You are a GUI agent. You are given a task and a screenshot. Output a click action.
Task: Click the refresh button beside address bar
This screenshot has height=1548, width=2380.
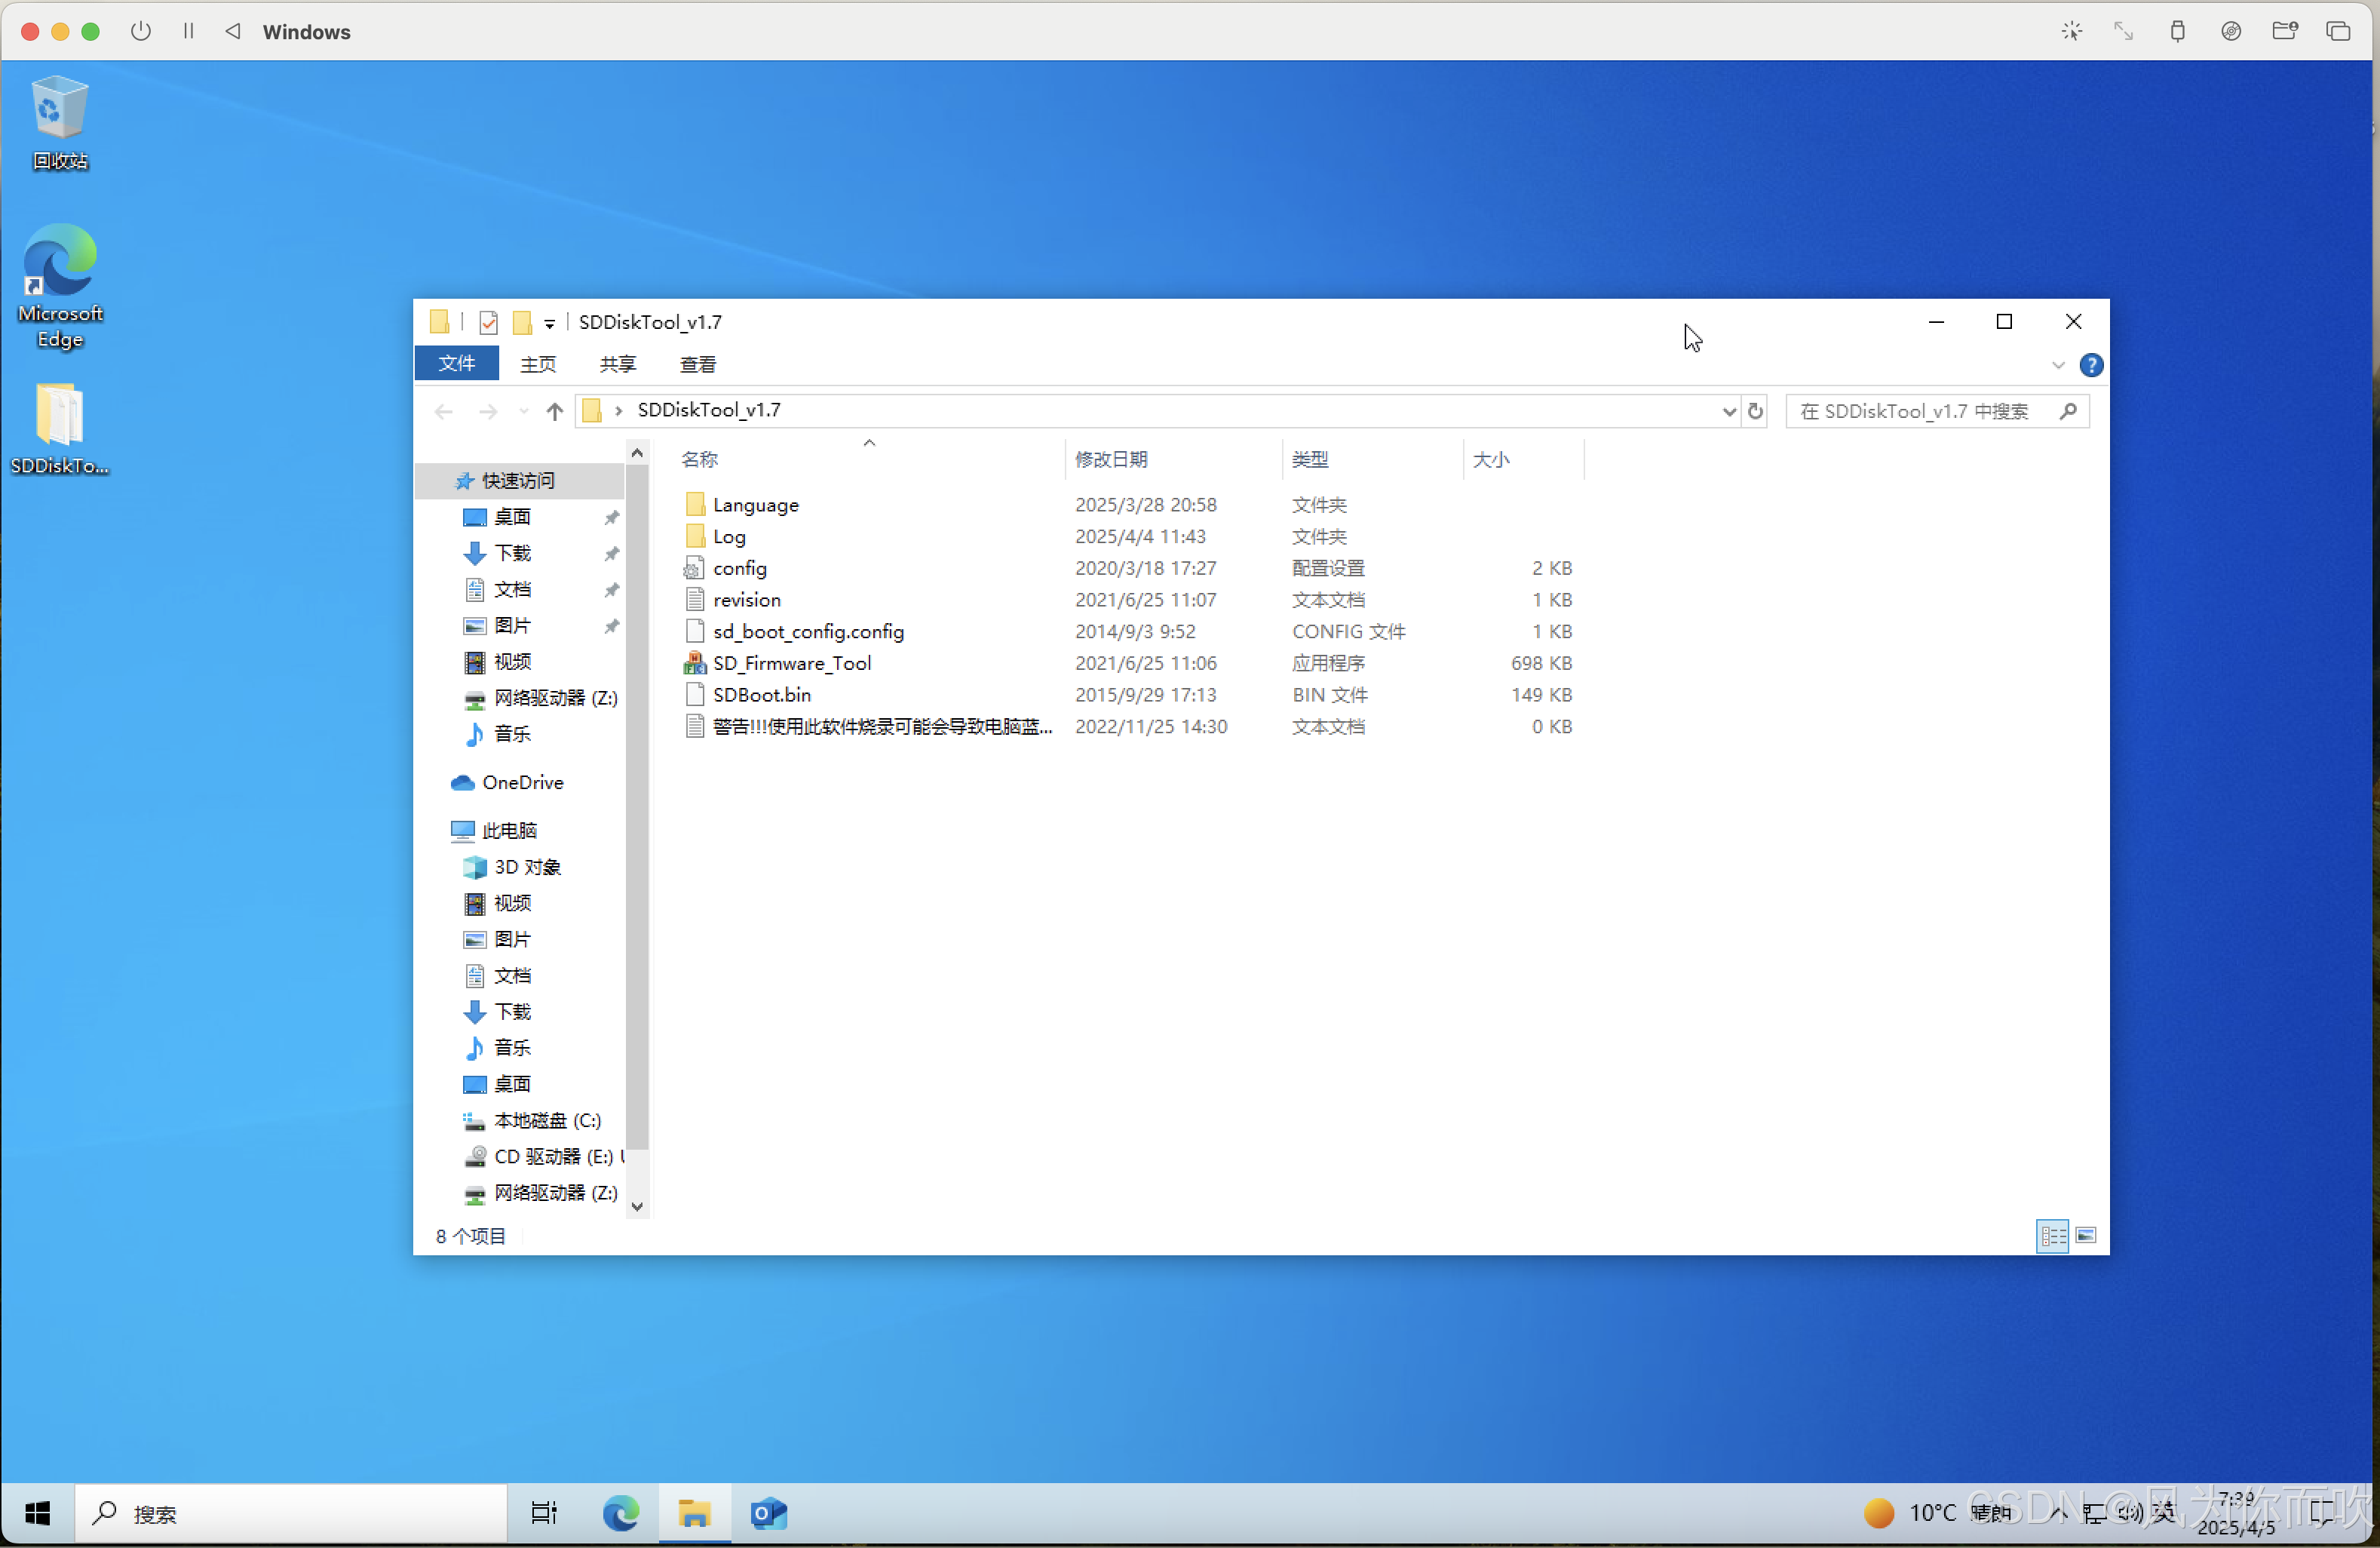1755,411
